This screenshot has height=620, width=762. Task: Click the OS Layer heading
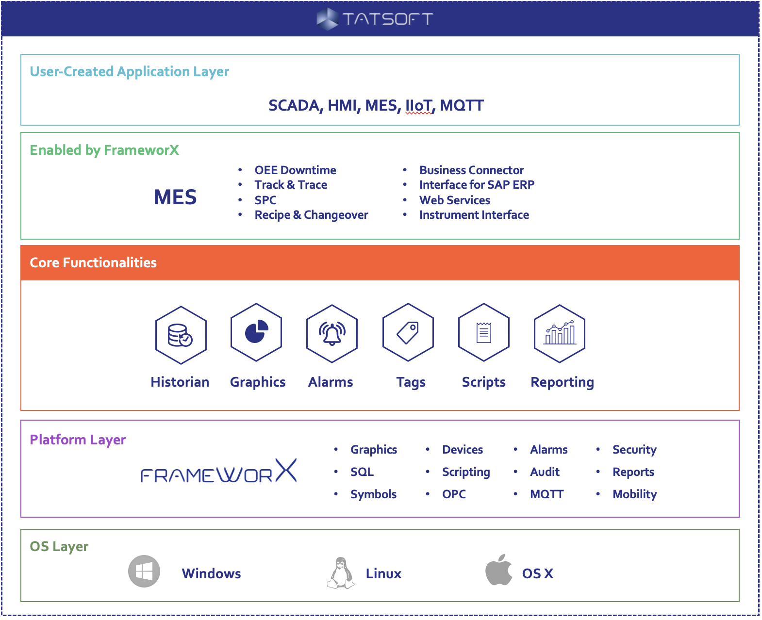pos(59,547)
